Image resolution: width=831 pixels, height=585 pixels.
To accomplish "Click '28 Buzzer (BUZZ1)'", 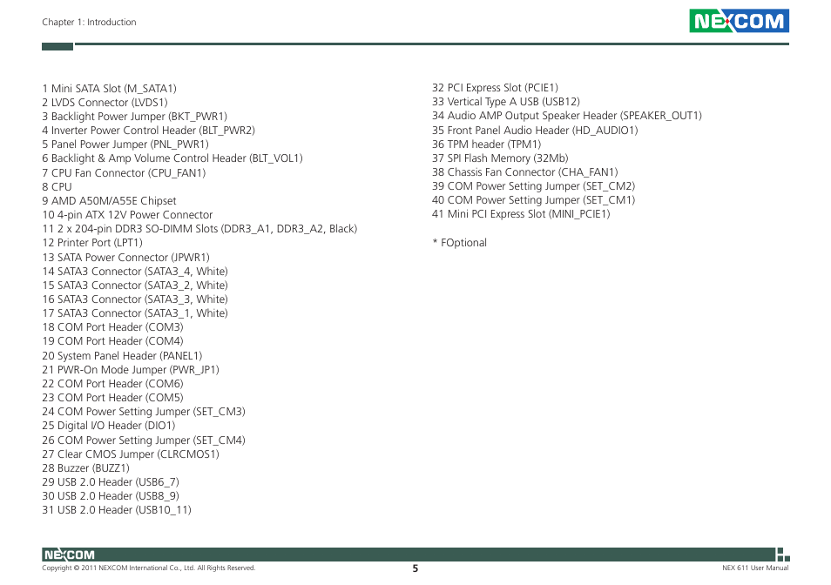I will pos(86,468).
